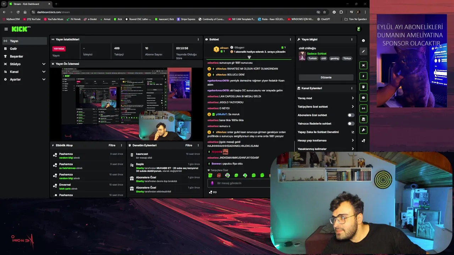This screenshot has height=255, width=454.
Task: Reload the page with browser refresh button
Action: point(18,12)
